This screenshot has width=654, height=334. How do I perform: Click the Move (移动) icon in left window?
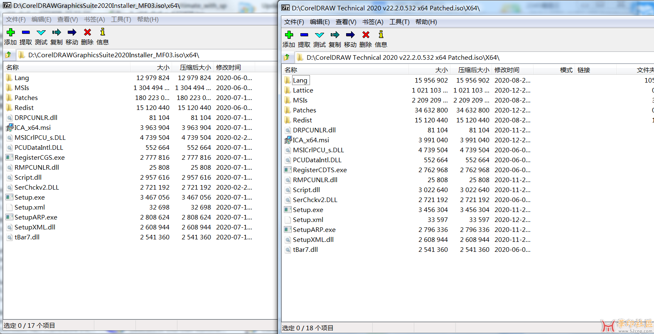[x=72, y=32]
